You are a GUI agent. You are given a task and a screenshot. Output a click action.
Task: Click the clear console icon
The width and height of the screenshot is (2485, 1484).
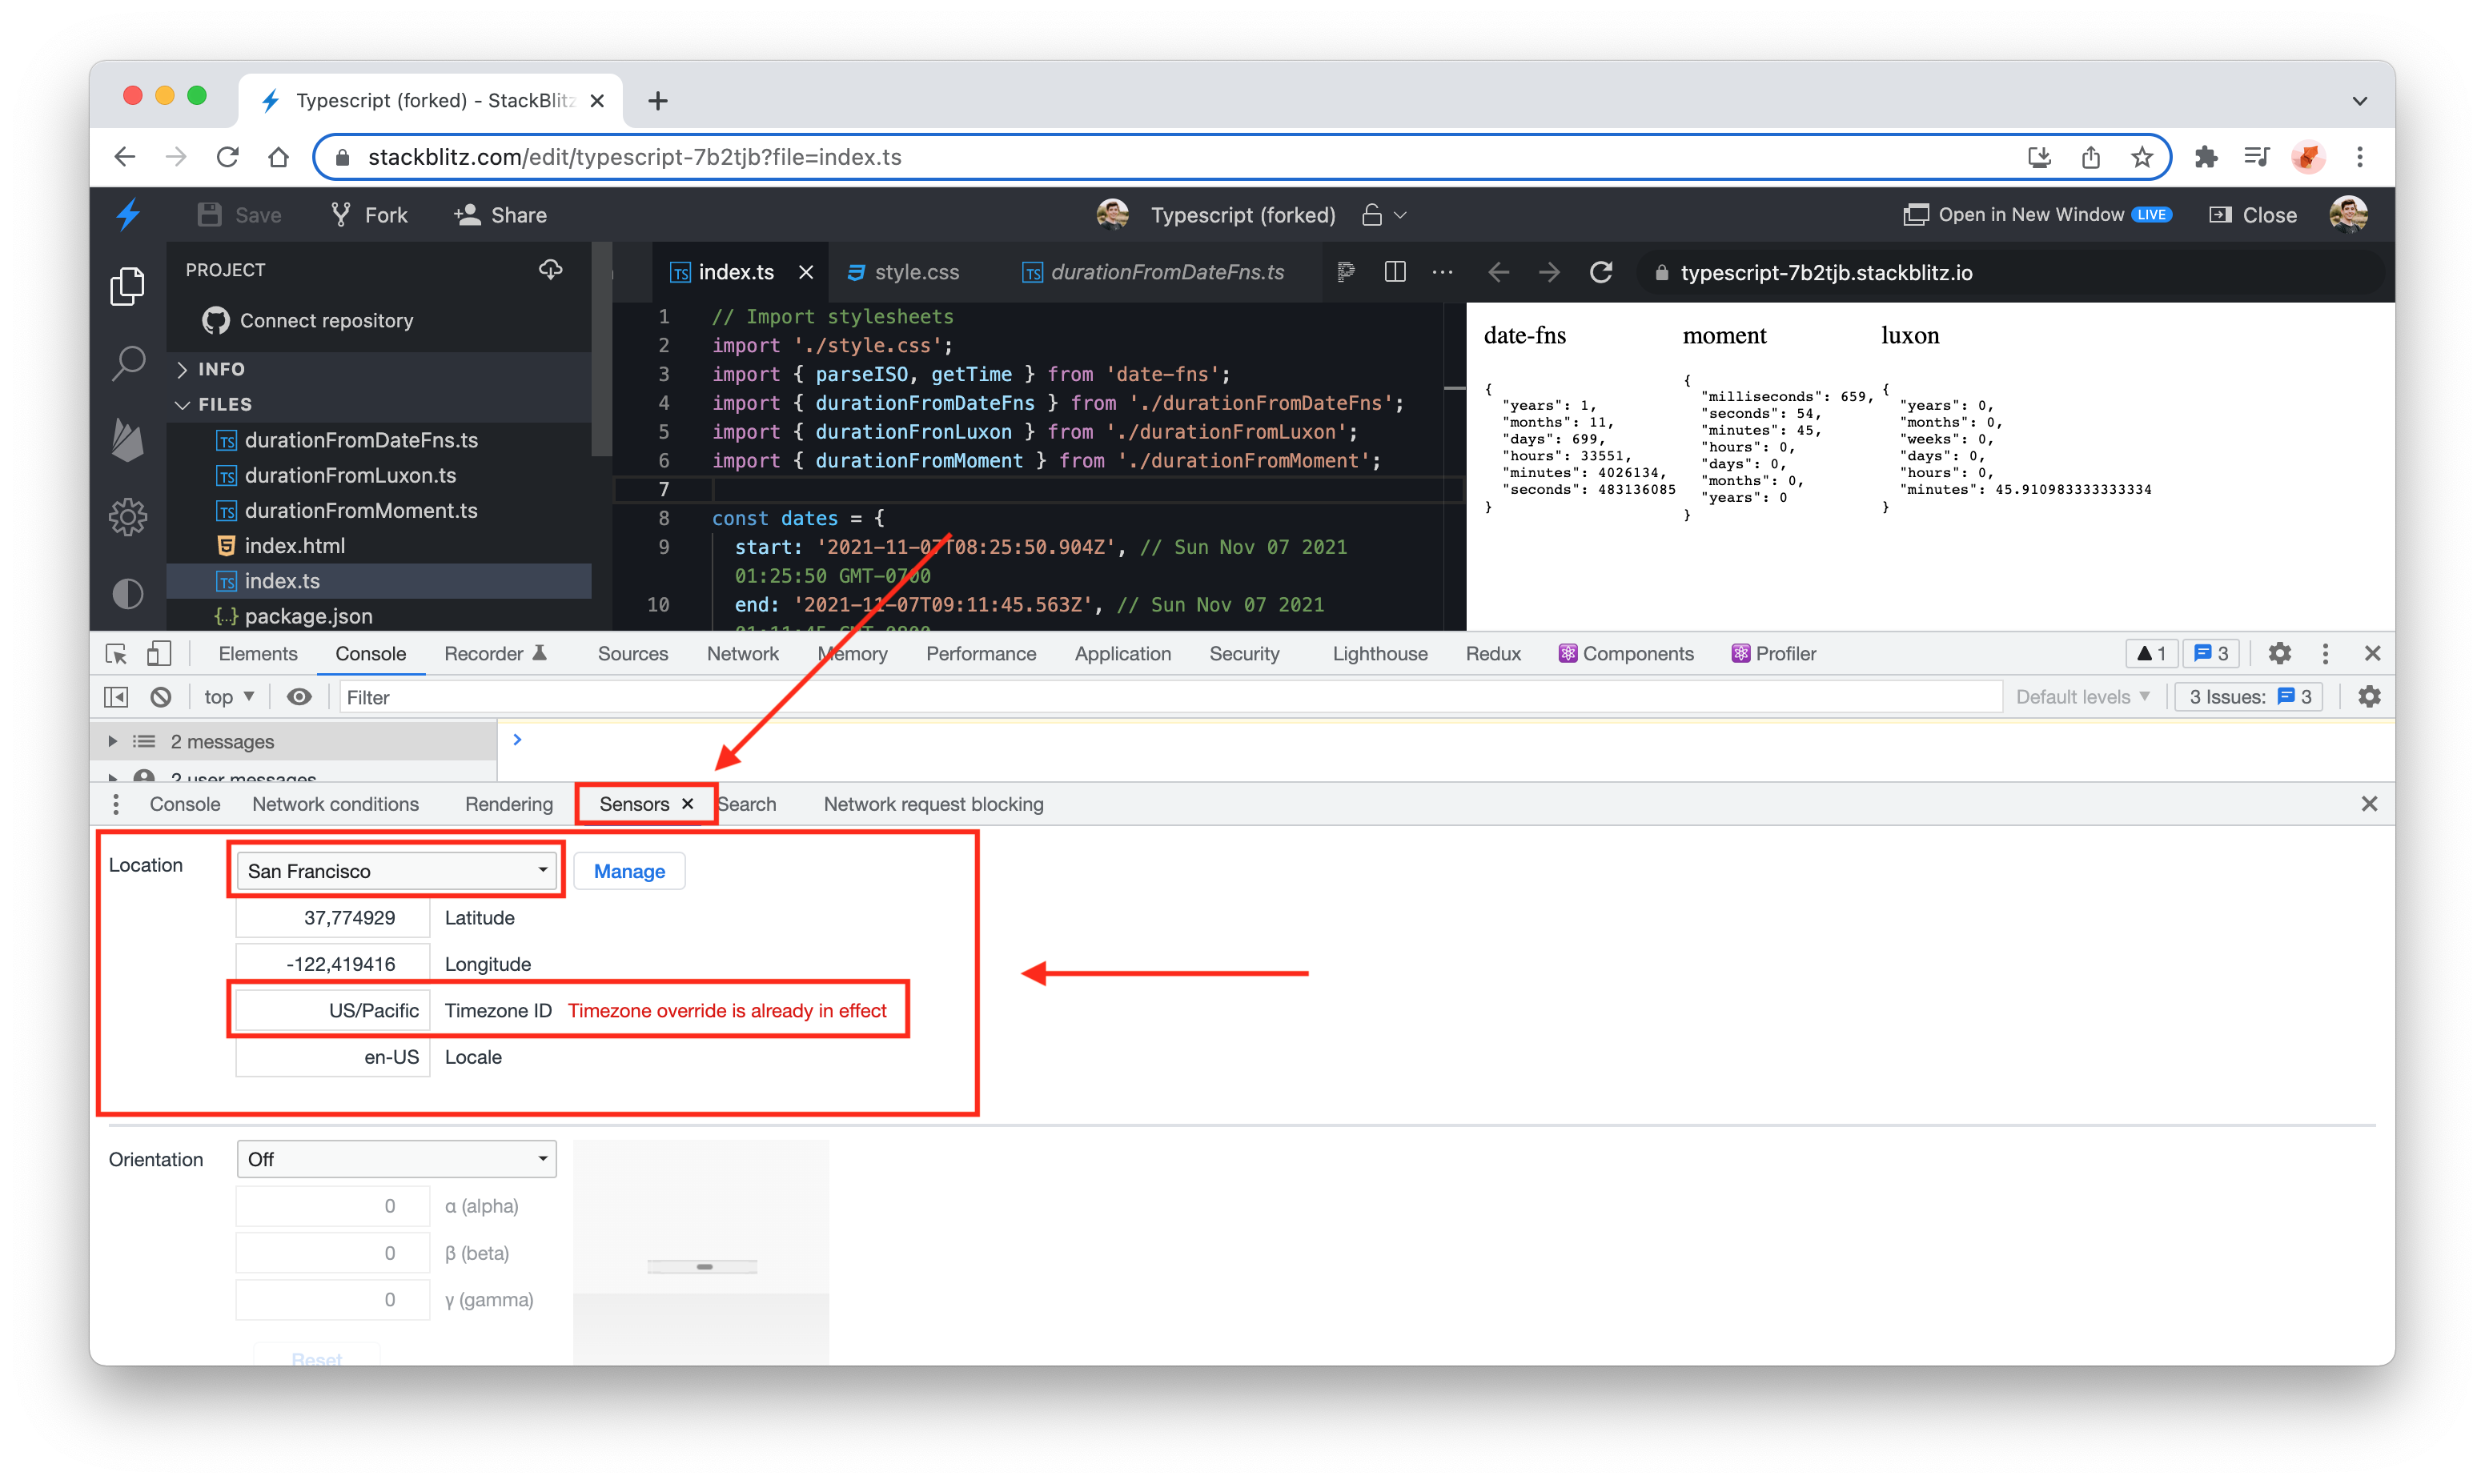161,697
